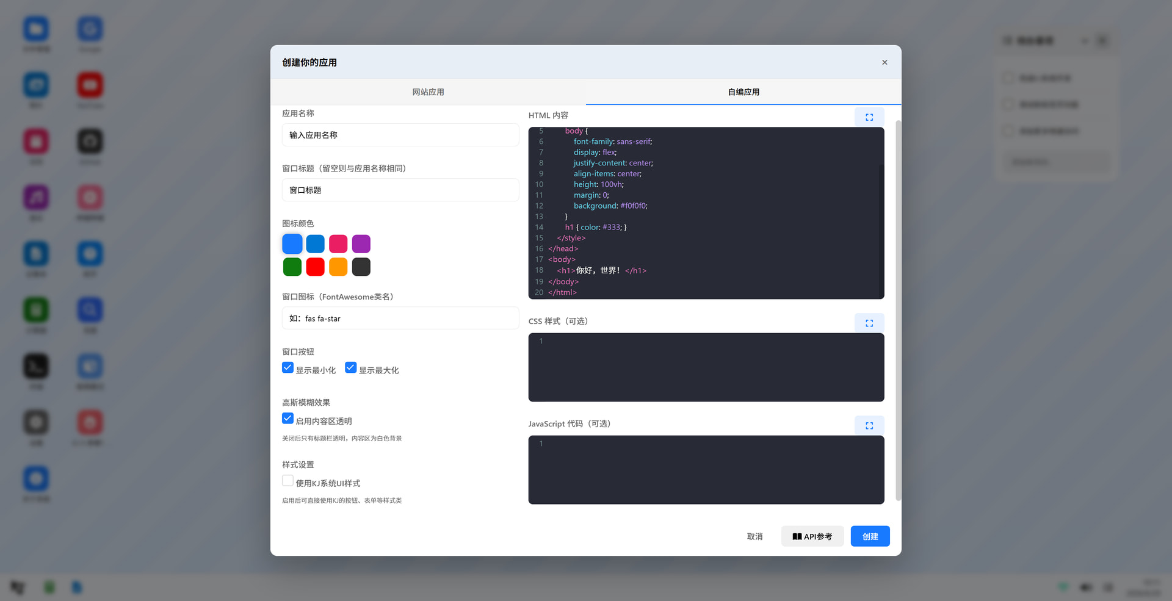Viewport: 1172px width, 601px height.
Task: Uncheck 显示最小化 checkbox
Action: pyautogui.click(x=288, y=367)
